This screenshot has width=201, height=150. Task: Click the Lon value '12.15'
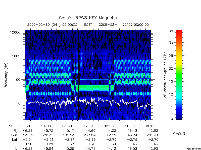pos(111,135)
